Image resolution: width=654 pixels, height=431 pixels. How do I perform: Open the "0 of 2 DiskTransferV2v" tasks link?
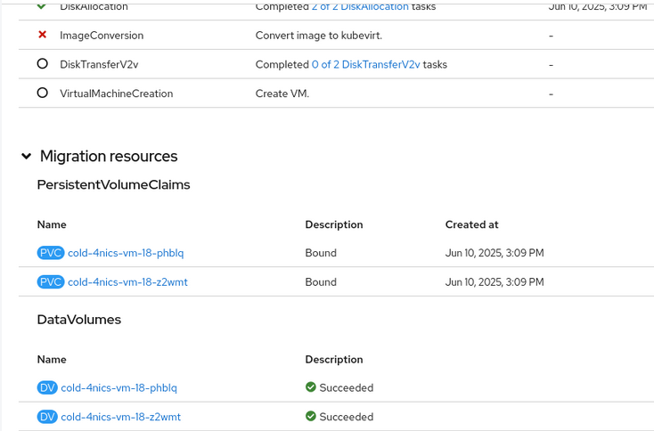coord(365,64)
